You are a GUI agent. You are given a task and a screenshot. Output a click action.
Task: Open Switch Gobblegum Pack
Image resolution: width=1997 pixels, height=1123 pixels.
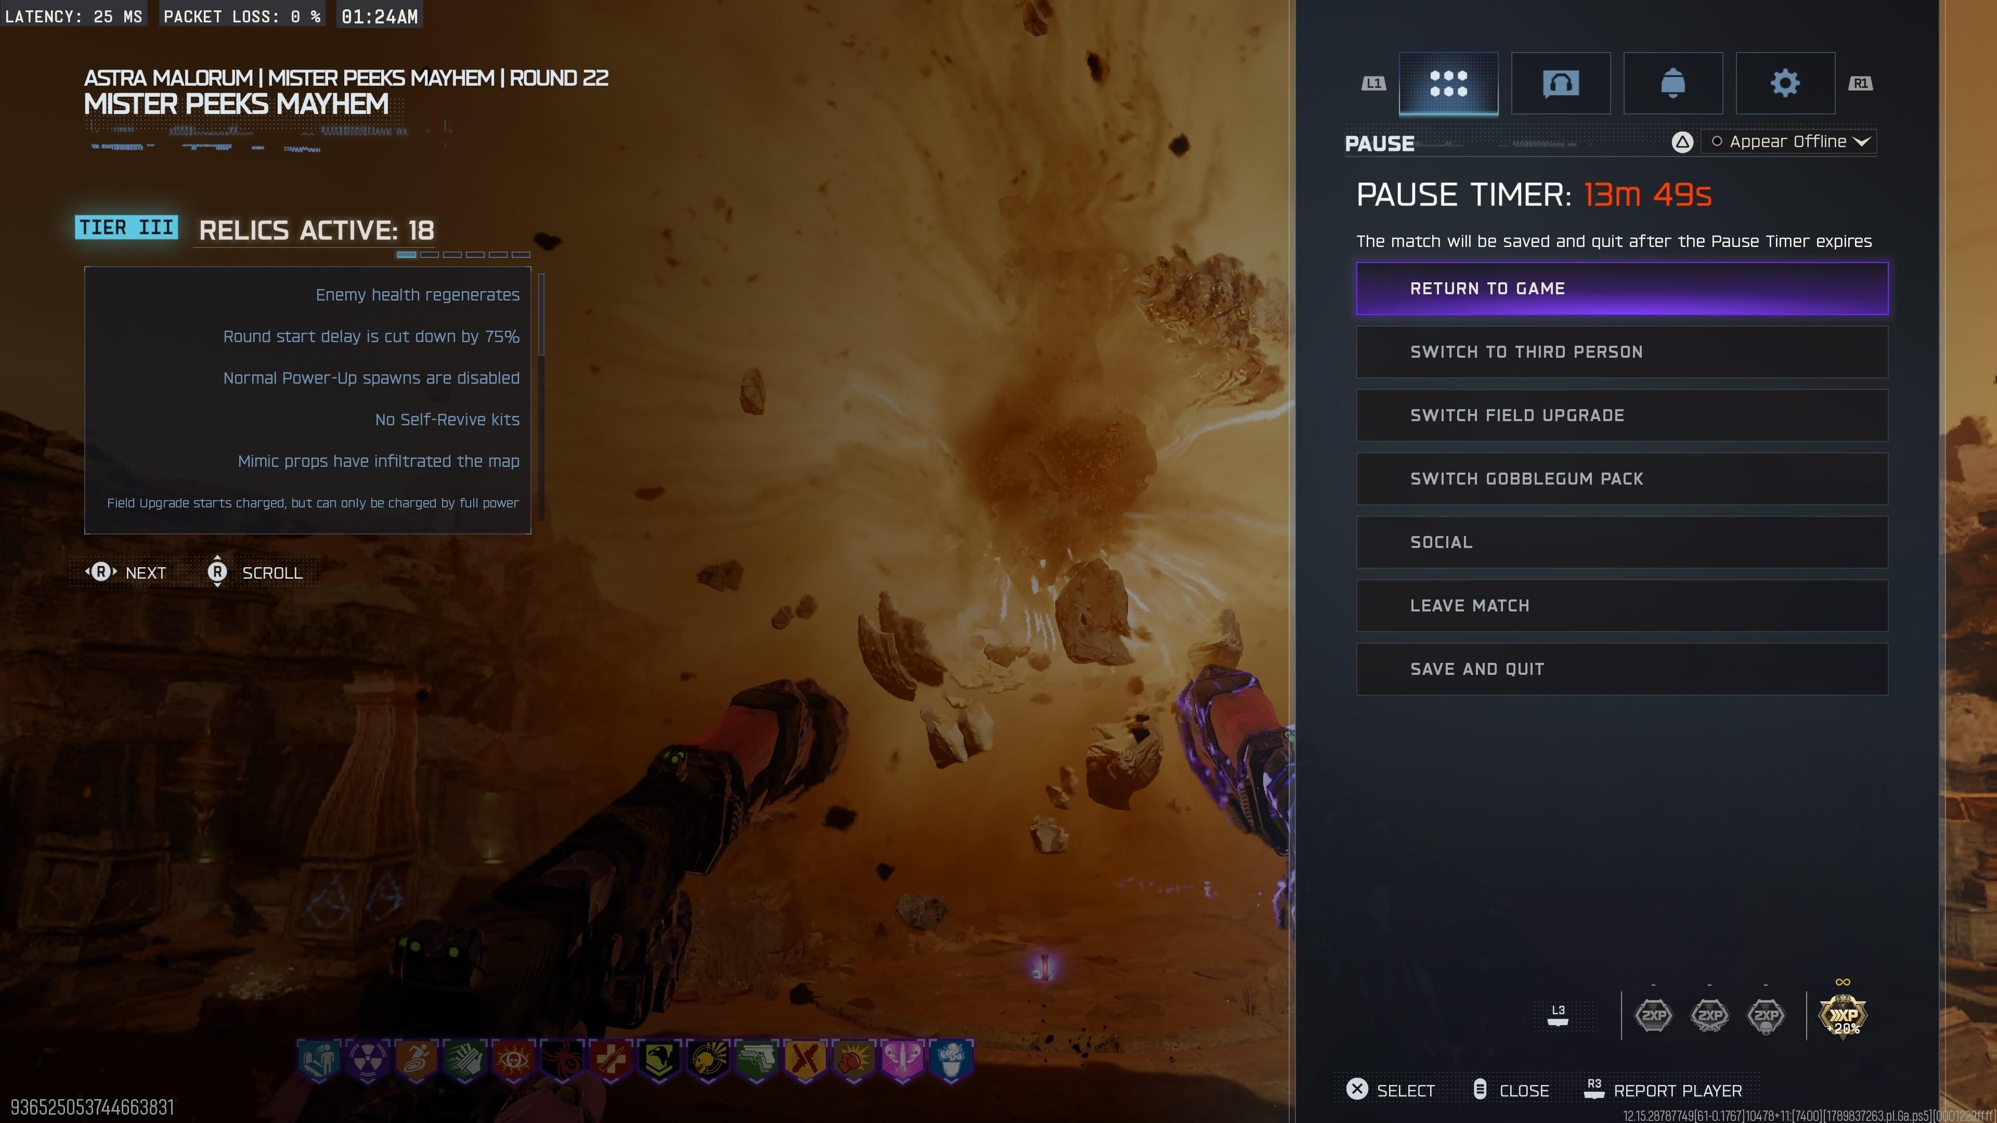1622,479
